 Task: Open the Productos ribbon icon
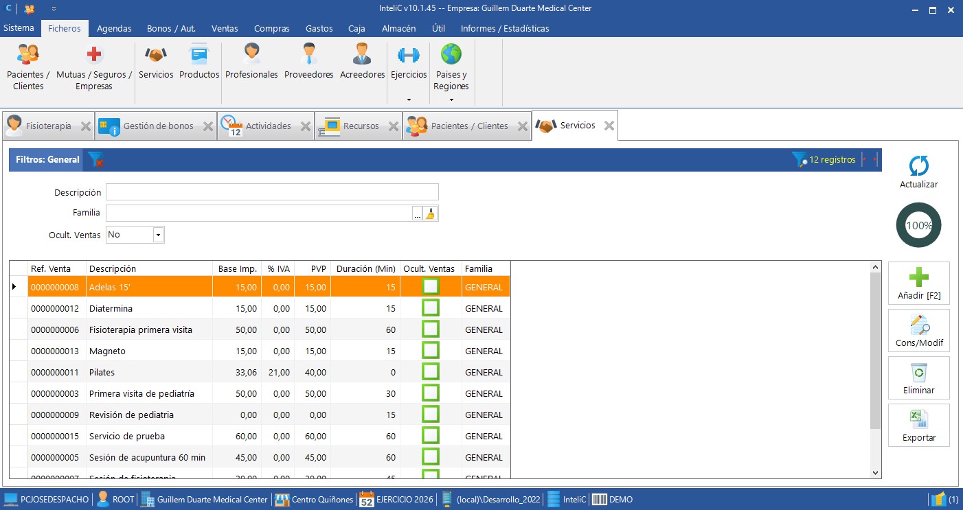199,62
